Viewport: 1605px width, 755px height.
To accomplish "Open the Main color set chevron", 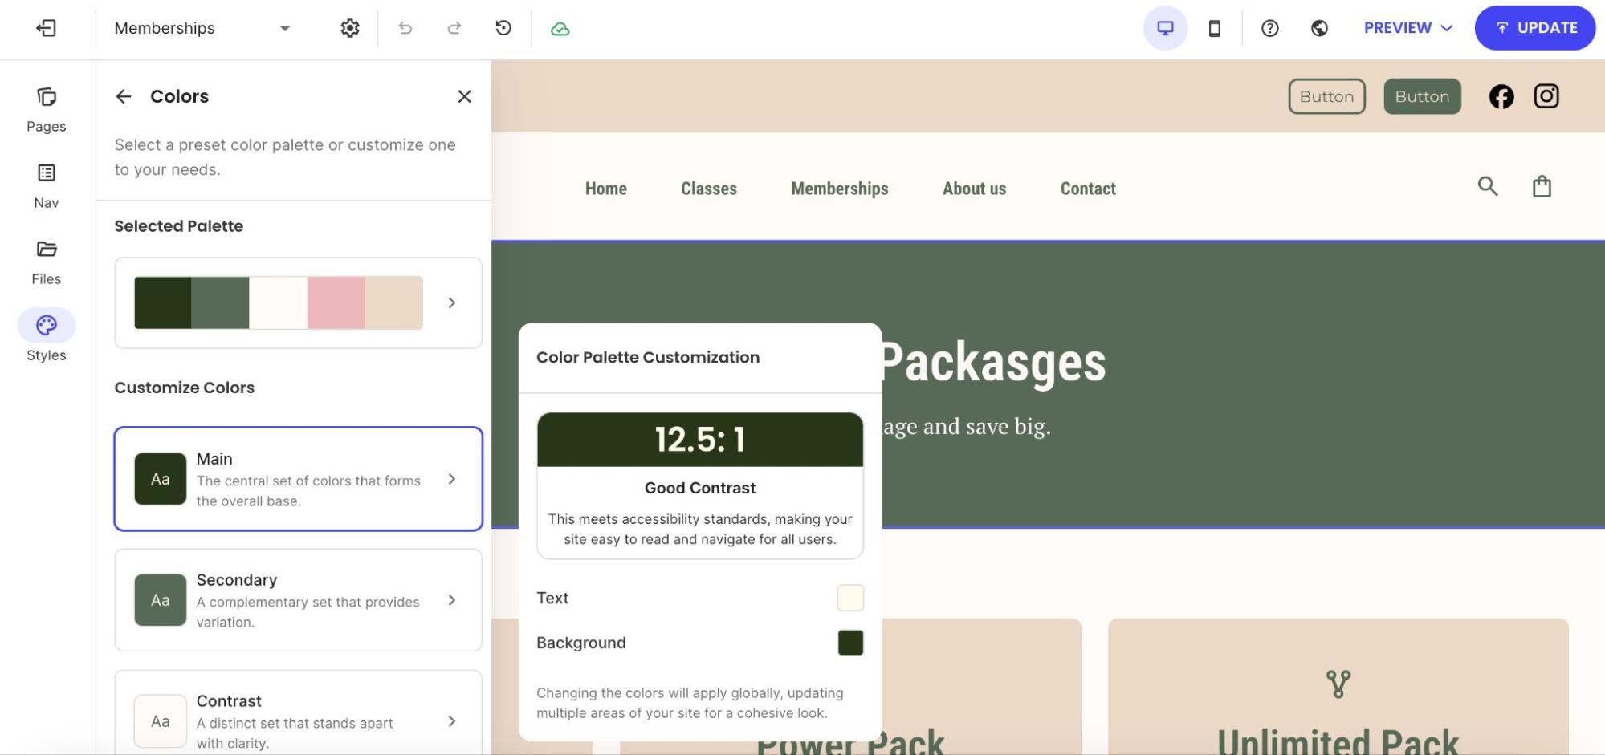I will click(x=452, y=479).
